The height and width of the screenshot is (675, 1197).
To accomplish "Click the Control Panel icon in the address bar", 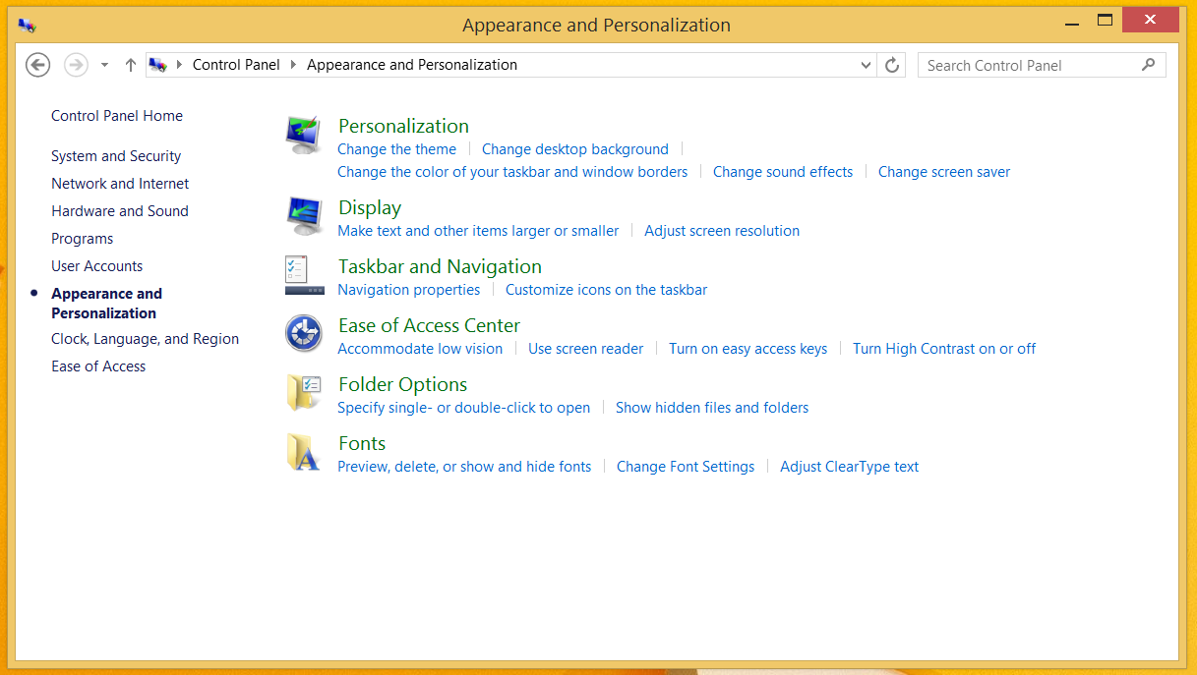I will [158, 65].
